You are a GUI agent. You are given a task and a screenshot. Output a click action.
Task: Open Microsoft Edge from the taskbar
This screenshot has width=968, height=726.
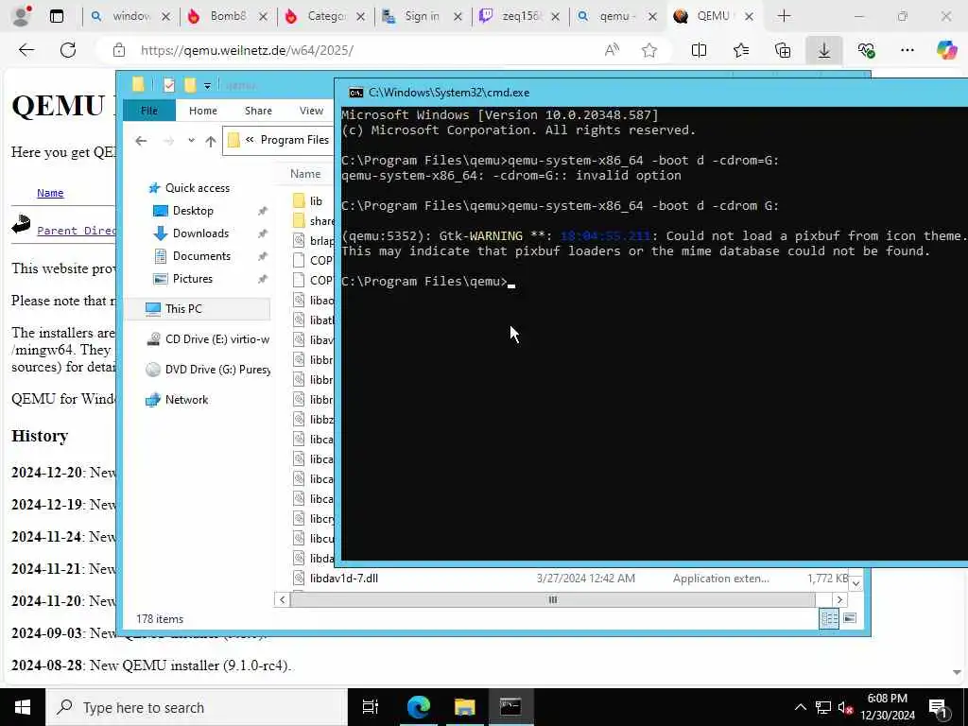[x=418, y=707]
